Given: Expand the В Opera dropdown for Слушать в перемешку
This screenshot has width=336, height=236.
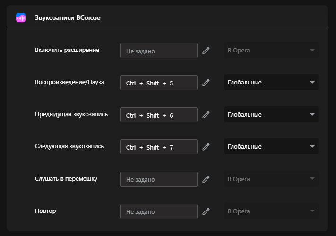Looking at the screenshot, I should (x=271, y=179).
